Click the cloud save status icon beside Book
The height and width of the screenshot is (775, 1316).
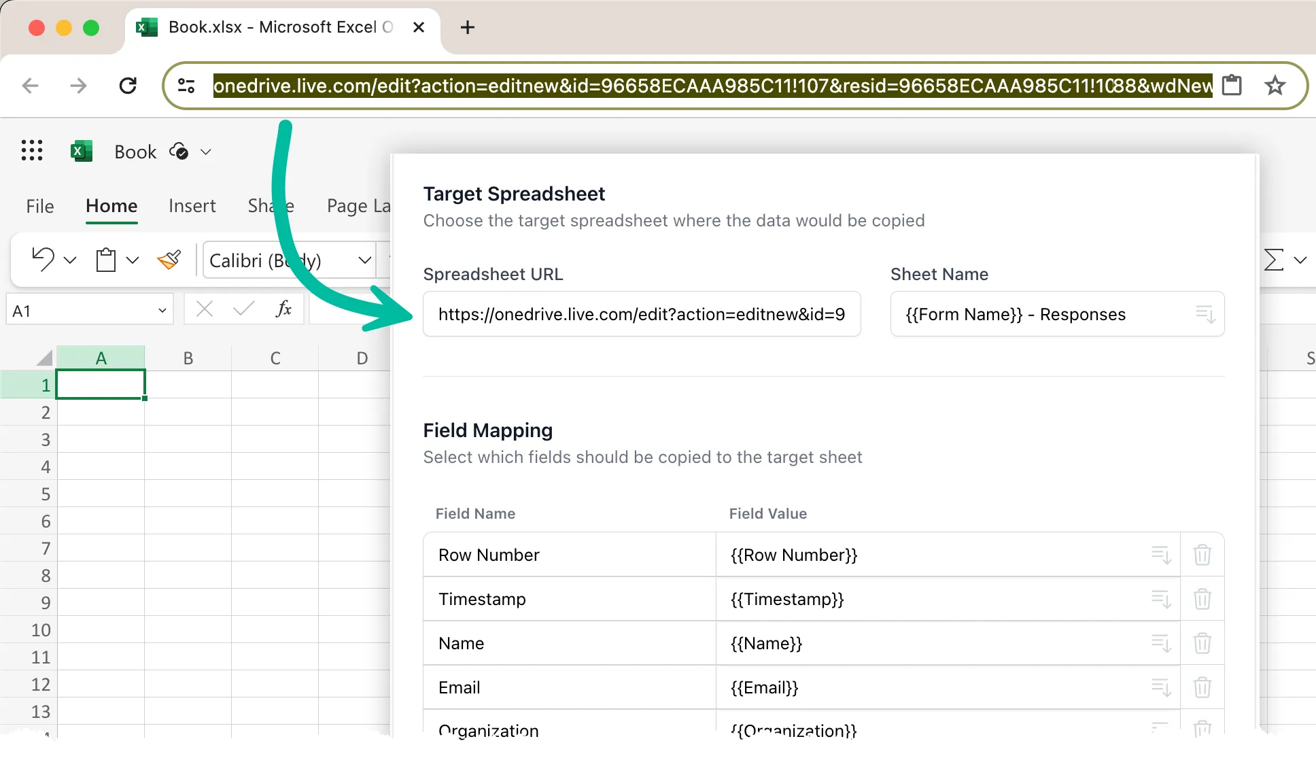[x=179, y=152]
